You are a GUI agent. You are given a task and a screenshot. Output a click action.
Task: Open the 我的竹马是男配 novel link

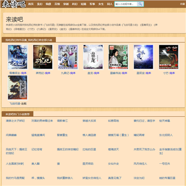(x=15, y=178)
